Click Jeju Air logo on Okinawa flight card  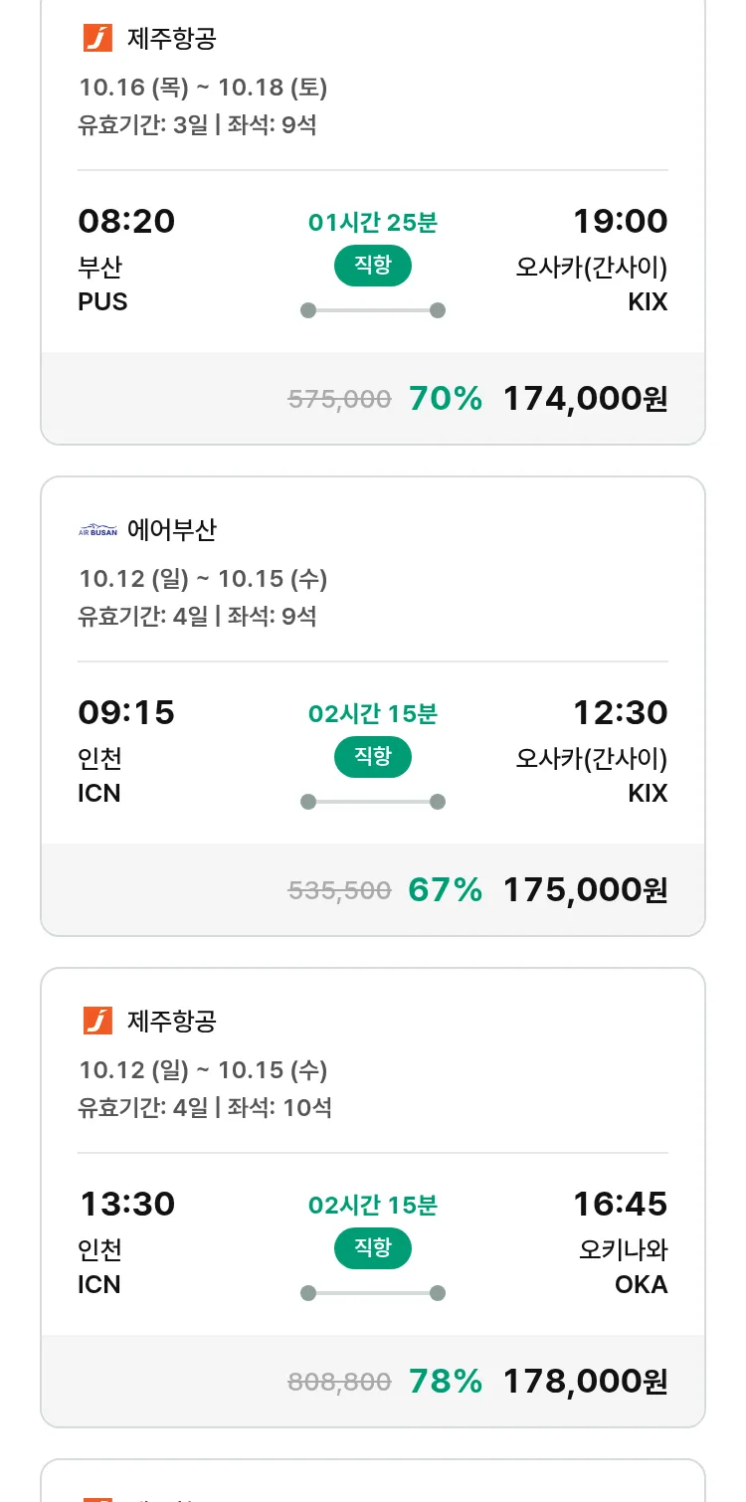click(x=97, y=1021)
